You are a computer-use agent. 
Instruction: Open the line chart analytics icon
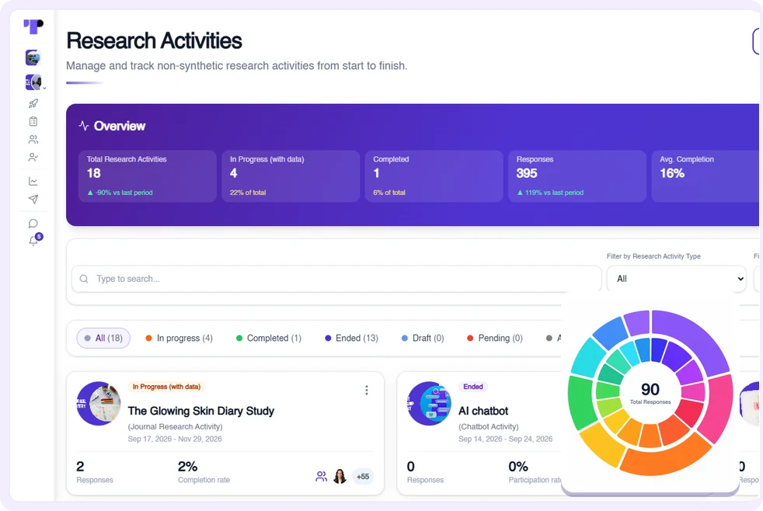(x=33, y=182)
